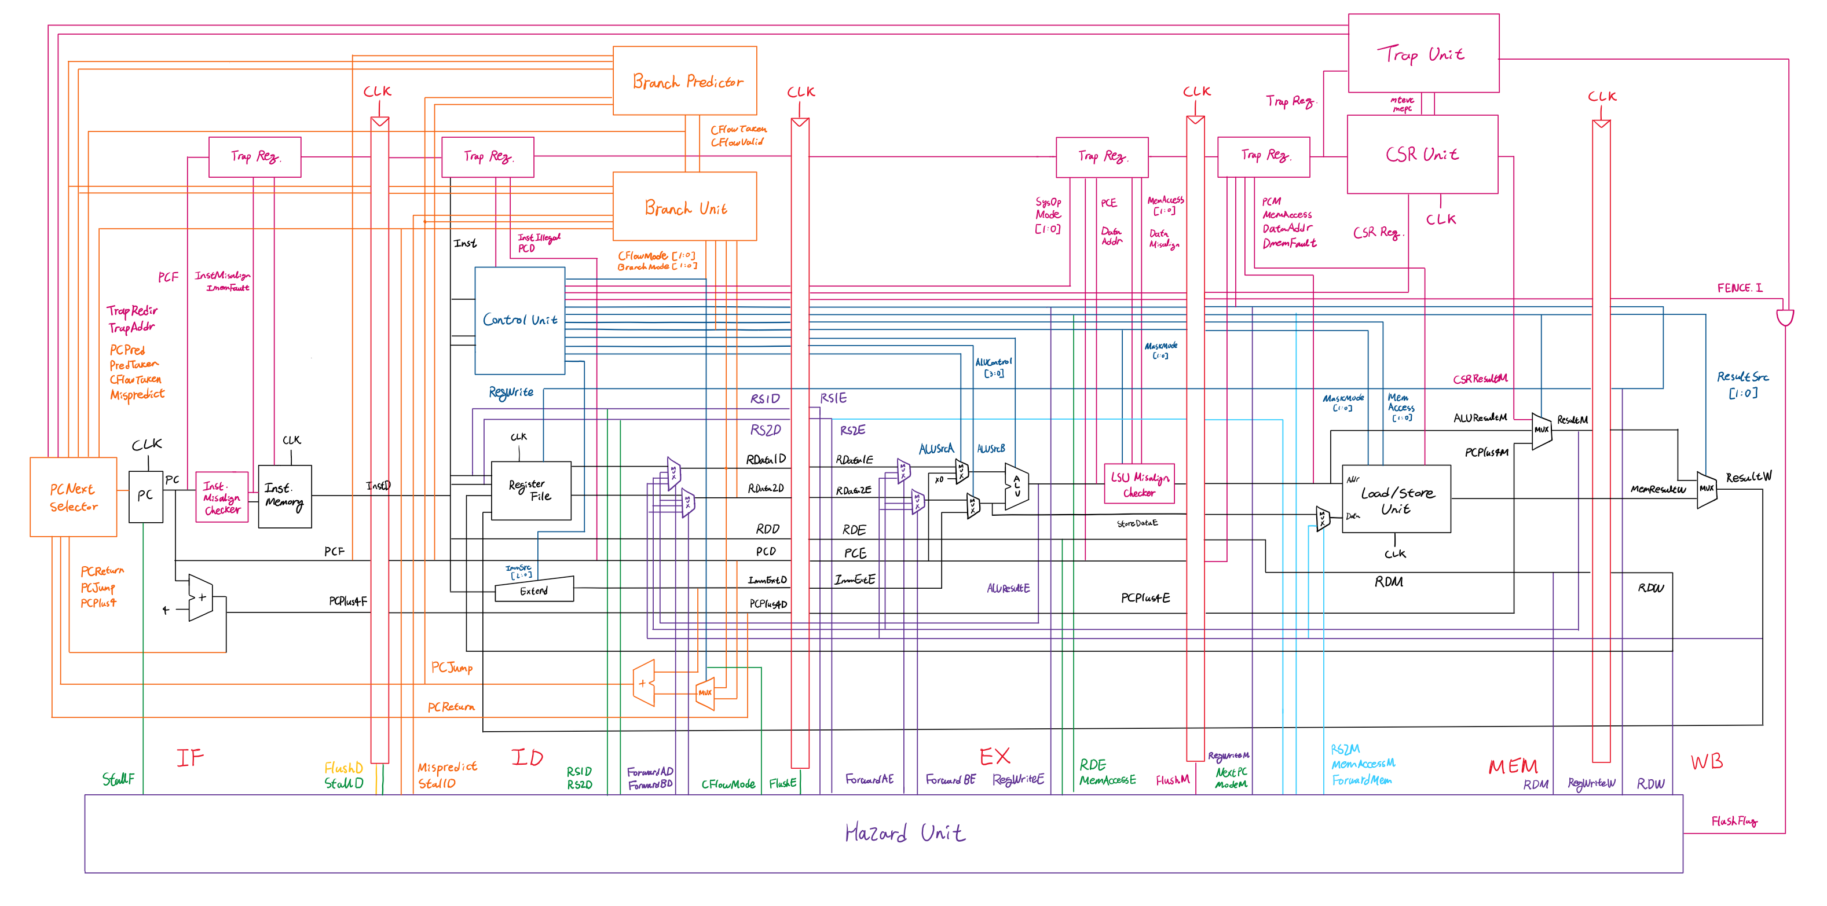The height and width of the screenshot is (906, 1827).
Task: Click the FENCE.I OR gate symbol
Action: pos(1785,317)
